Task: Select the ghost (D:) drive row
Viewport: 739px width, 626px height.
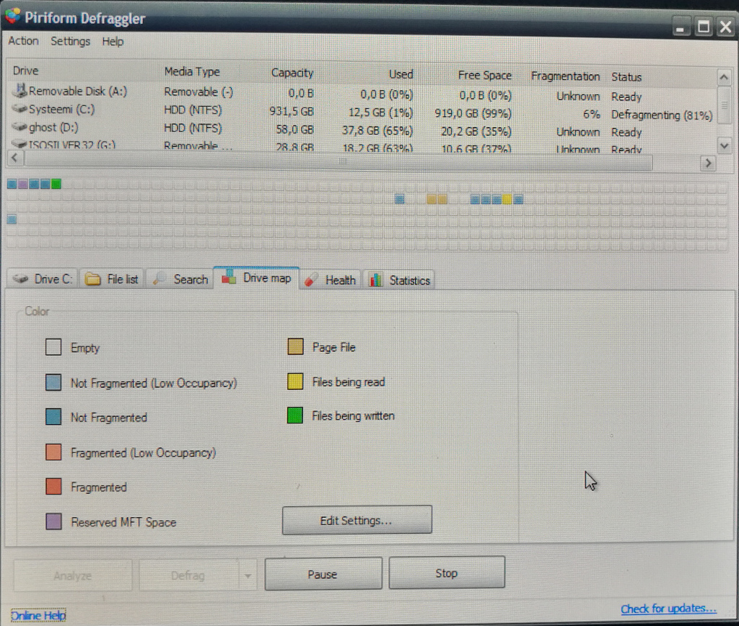Action: pos(362,130)
